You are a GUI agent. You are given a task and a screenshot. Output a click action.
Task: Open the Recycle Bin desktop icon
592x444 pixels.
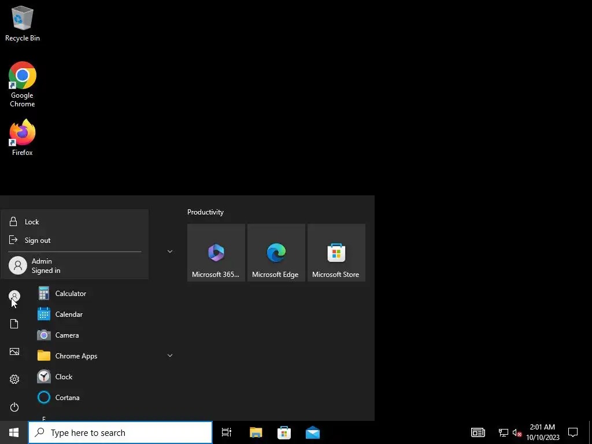pyautogui.click(x=23, y=23)
